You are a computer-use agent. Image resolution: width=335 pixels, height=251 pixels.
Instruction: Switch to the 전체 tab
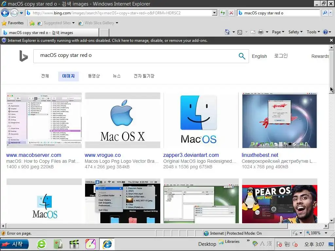(45, 76)
